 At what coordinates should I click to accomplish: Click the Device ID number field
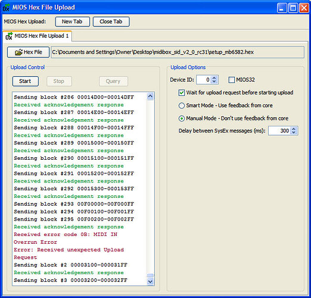click(x=204, y=80)
